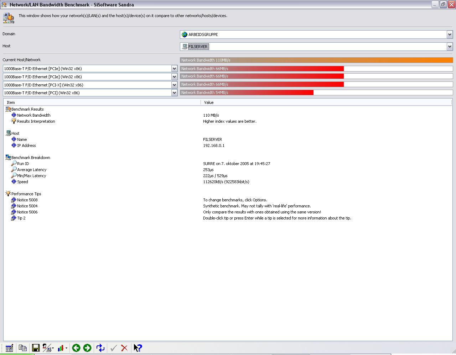Click the Options table icon in bottom toolbar
This screenshot has width=456, height=355.
pyautogui.click(x=9, y=348)
